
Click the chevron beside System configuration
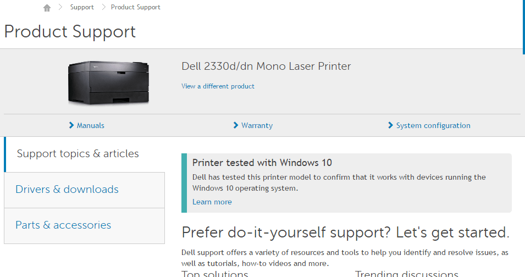pos(391,125)
